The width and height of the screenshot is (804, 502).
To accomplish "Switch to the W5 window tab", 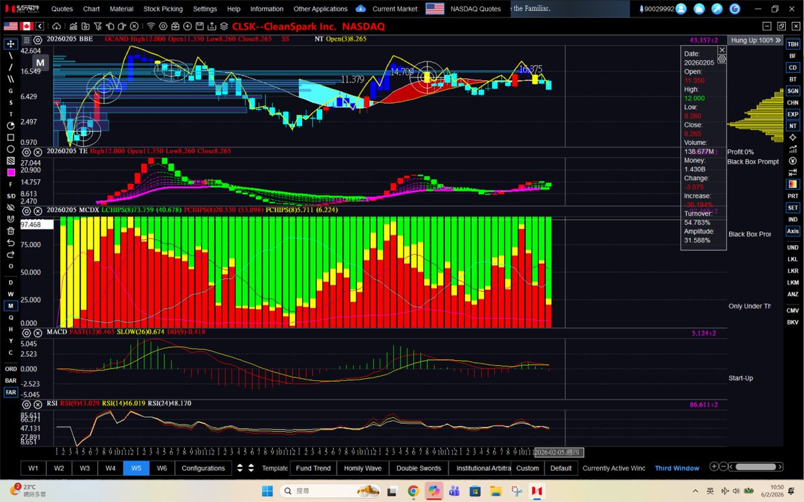I will pyautogui.click(x=136, y=468).
